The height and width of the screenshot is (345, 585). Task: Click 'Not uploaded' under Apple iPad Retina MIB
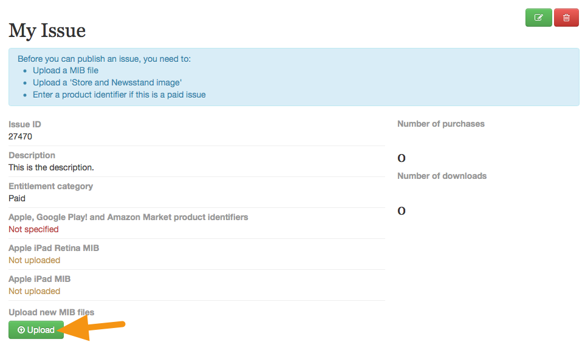coord(35,260)
